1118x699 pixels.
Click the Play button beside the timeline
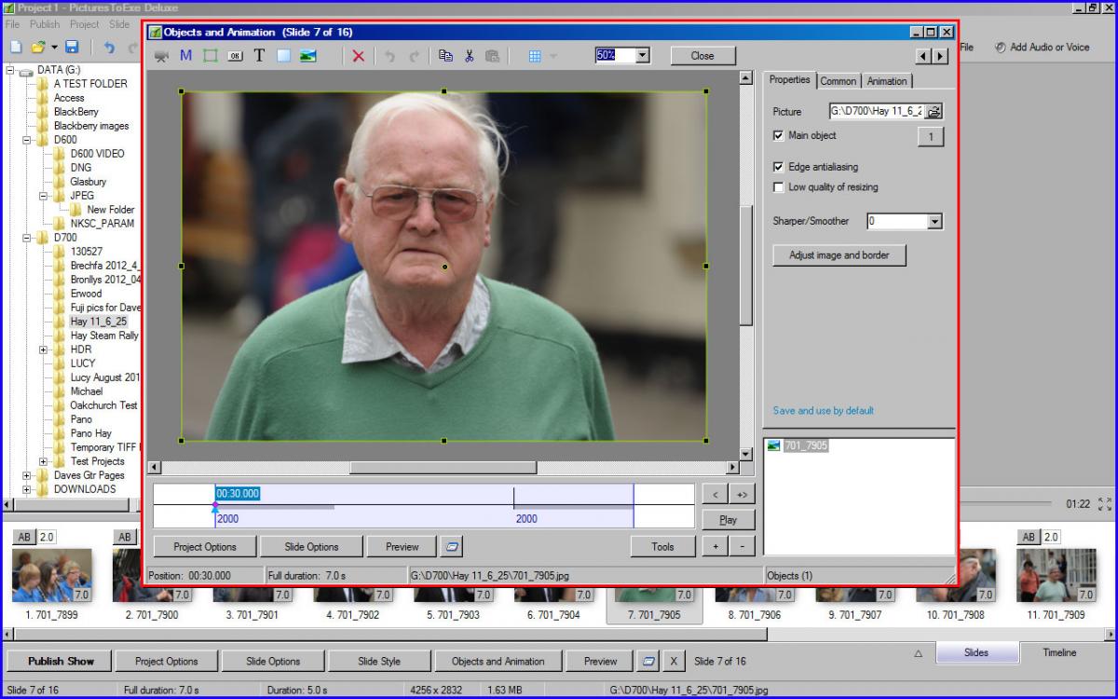729,520
